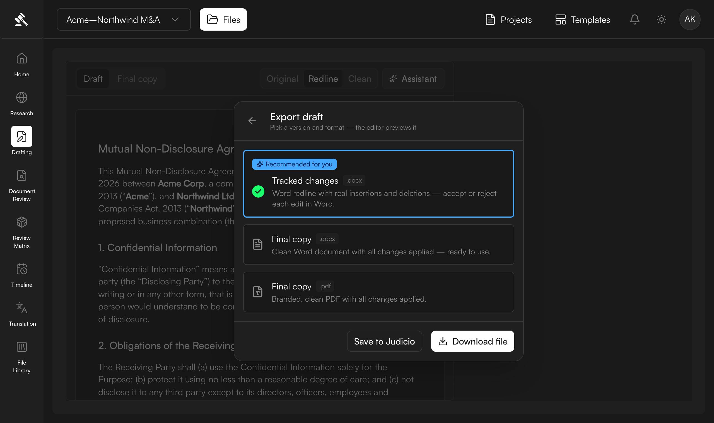Open the AK user avatar
The width and height of the screenshot is (714, 423).
(690, 19)
